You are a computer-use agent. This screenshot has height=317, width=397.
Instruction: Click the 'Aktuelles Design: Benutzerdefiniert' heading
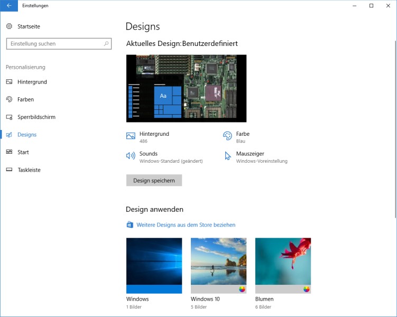[x=182, y=43]
